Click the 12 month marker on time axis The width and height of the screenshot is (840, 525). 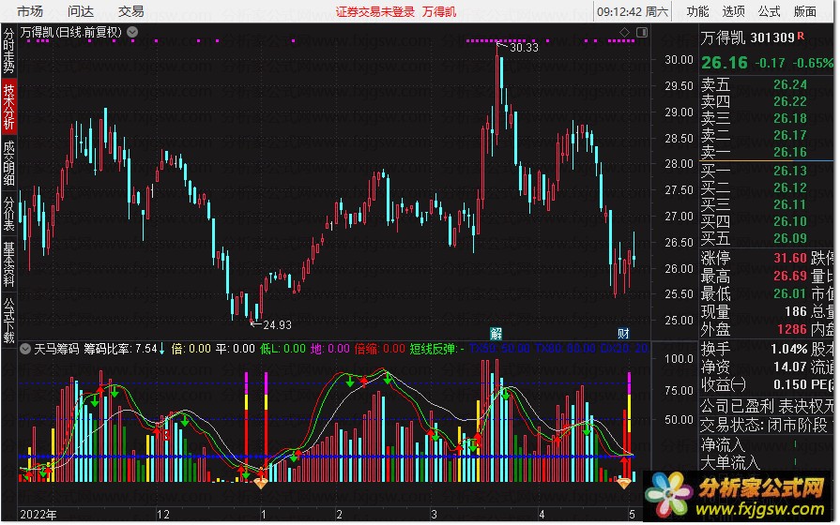click(163, 515)
